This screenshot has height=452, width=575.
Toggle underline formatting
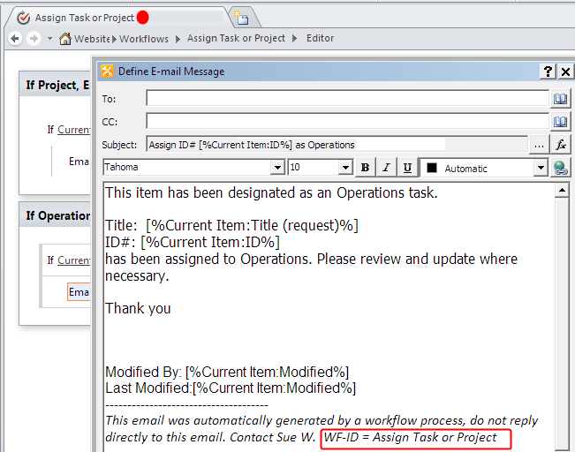tap(407, 168)
